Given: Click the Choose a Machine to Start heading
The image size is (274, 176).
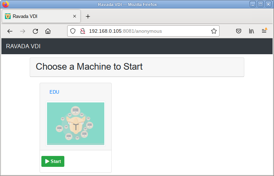Looking at the screenshot, I should click(89, 67).
